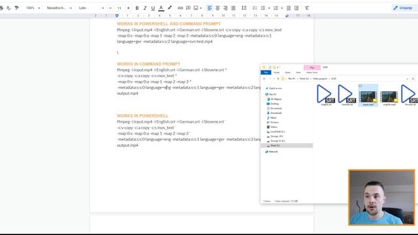418x235 pixels.
Task: Click the 'WORKS IN POWERSHELL' heading
Action: [142, 116]
